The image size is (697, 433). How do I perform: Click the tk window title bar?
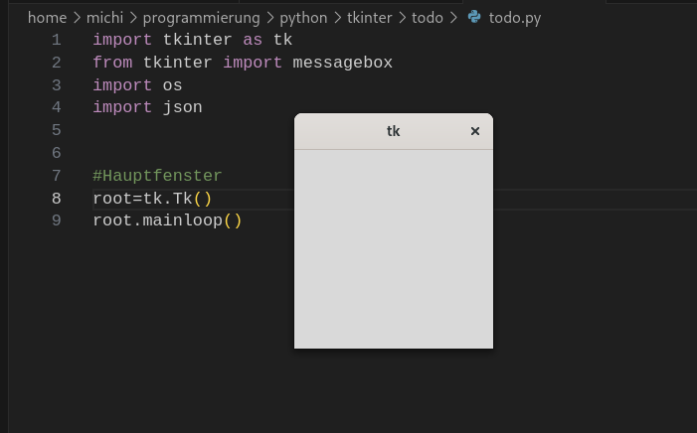[394, 131]
